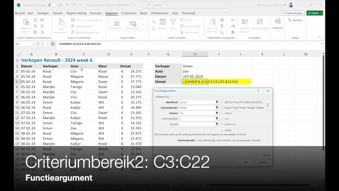Screen dimensions: 339x191
Task: Select the cell with >07-02-2024
Action: coord(195,76)
